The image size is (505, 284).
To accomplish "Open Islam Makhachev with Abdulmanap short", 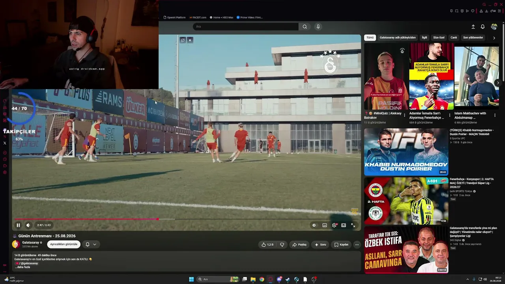I will [477, 76].
